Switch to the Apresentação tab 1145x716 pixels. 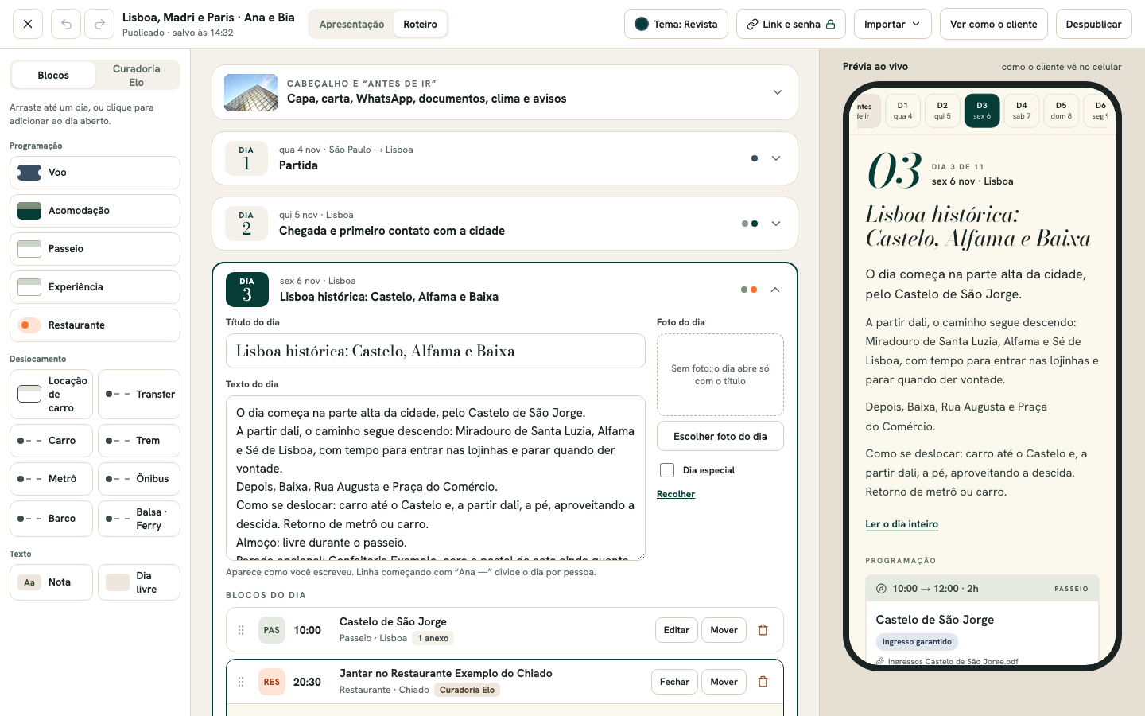pyautogui.click(x=351, y=24)
